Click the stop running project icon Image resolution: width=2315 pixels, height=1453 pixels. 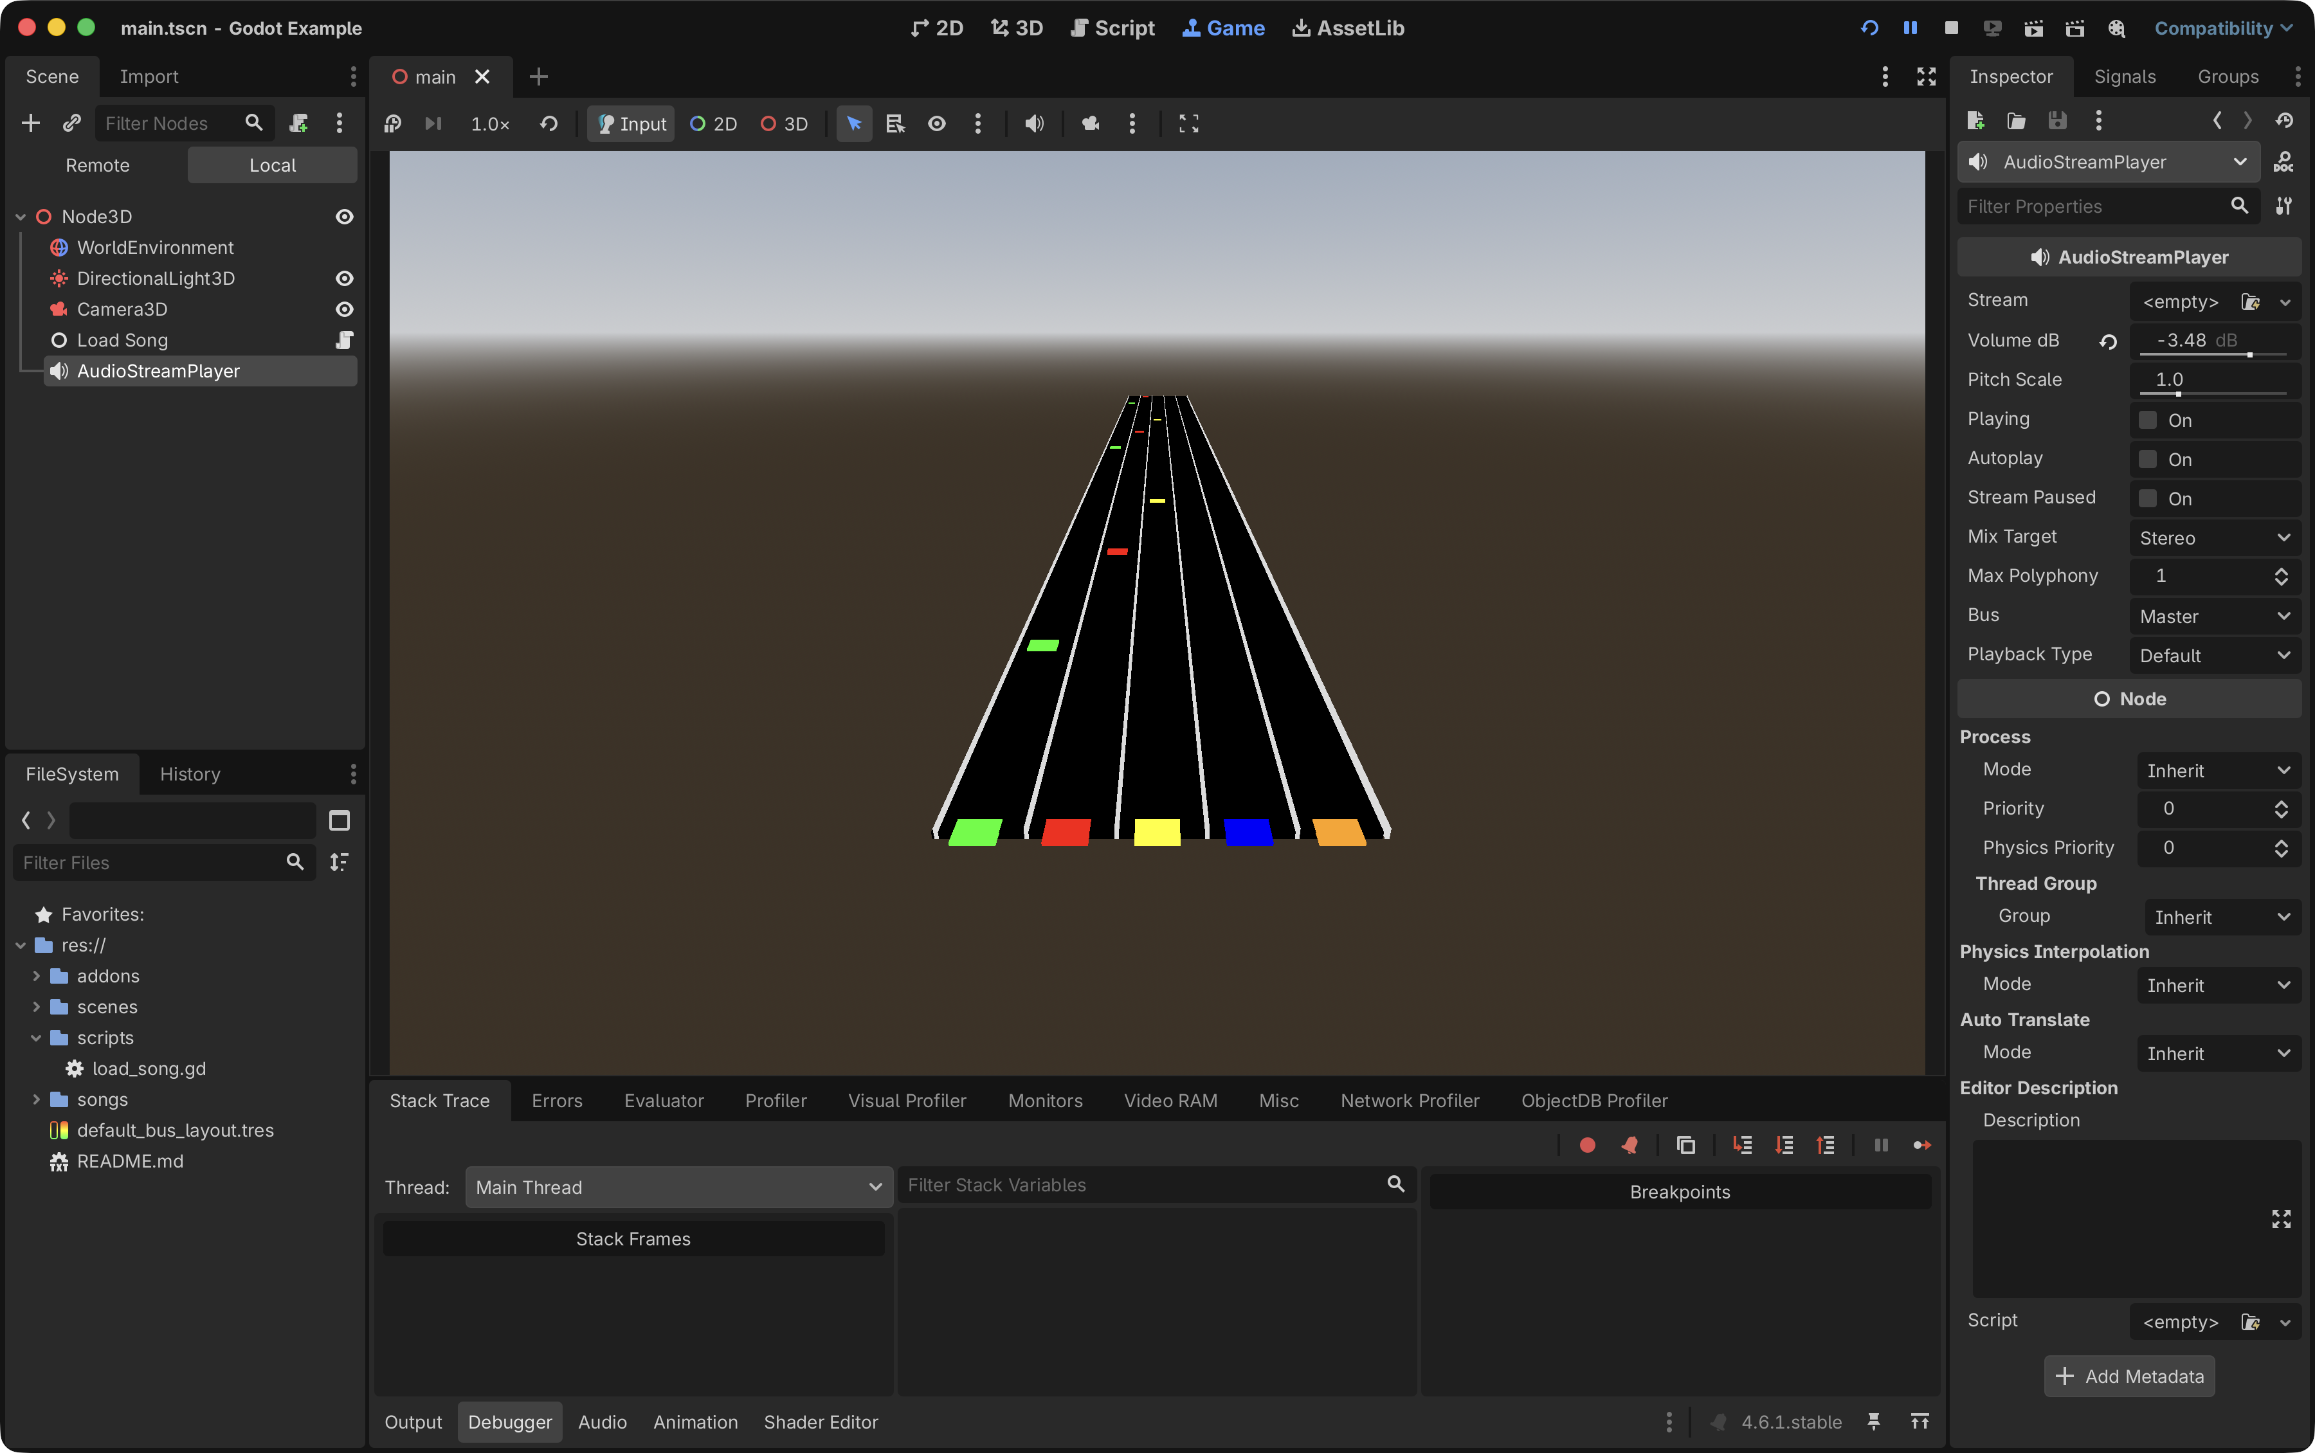point(1951,28)
